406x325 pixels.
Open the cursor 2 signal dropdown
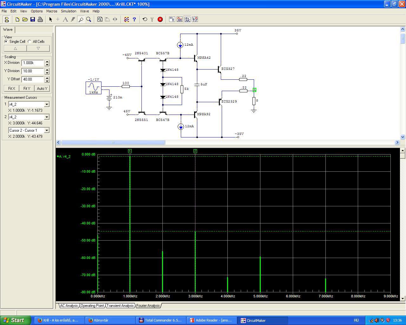(x=47, y=117)
